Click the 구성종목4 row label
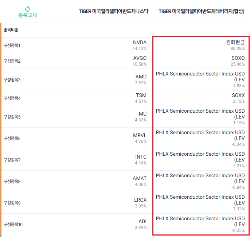 [x=12, y=98]
